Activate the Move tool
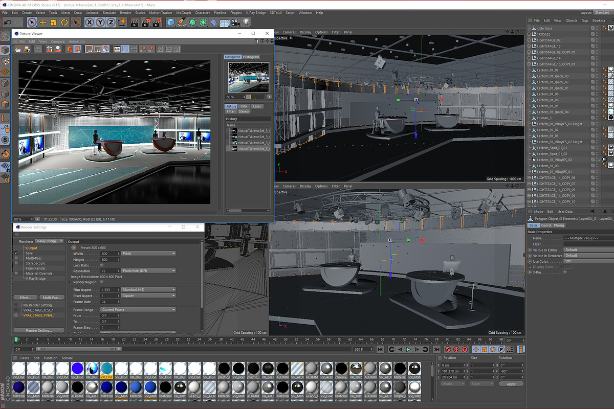 click(x=43, y=22)
